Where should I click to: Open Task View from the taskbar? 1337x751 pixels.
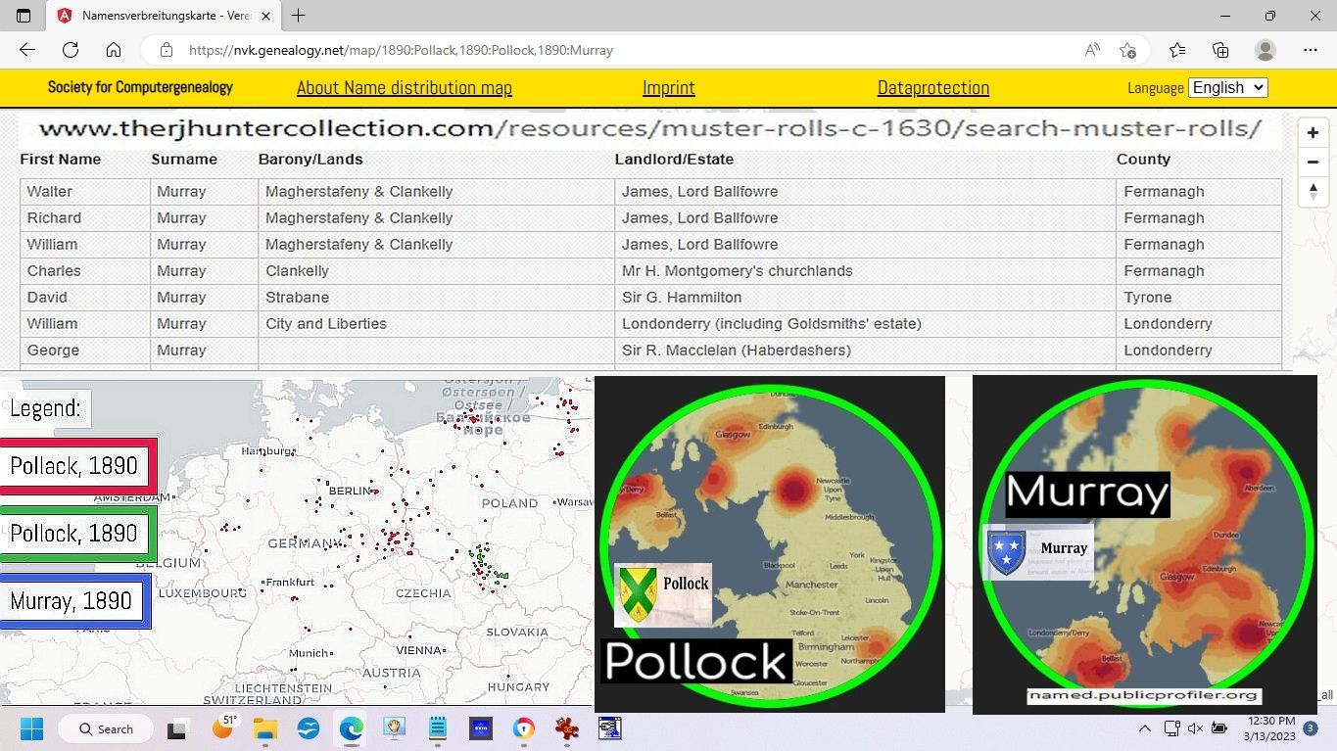point(176,729)
